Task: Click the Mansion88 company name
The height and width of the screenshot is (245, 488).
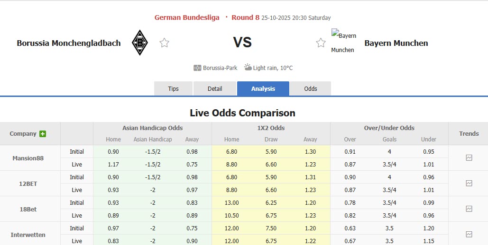Action: click(x=28, y=158)
